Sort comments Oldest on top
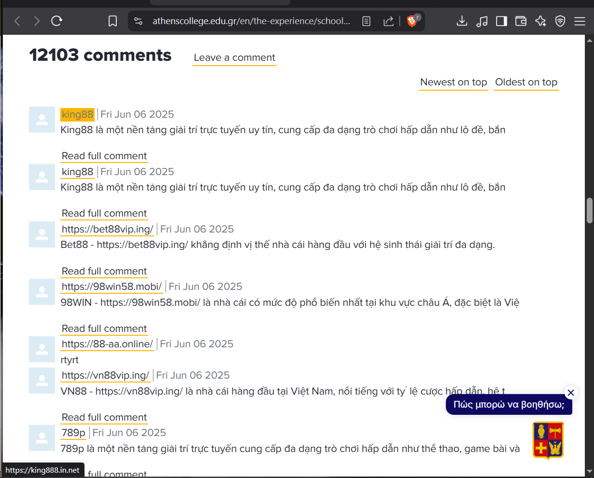 click(x=526, y=82)
